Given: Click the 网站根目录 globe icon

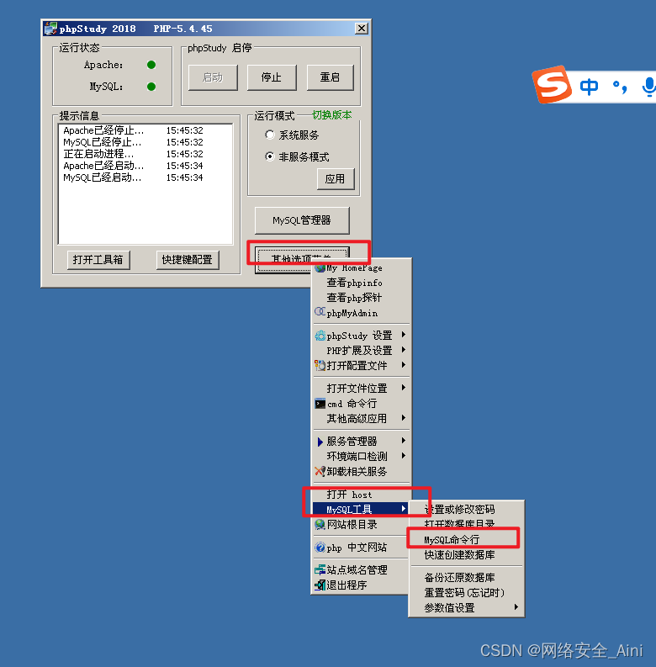Looking at the screenshot, I should click(x=320, y=525).
